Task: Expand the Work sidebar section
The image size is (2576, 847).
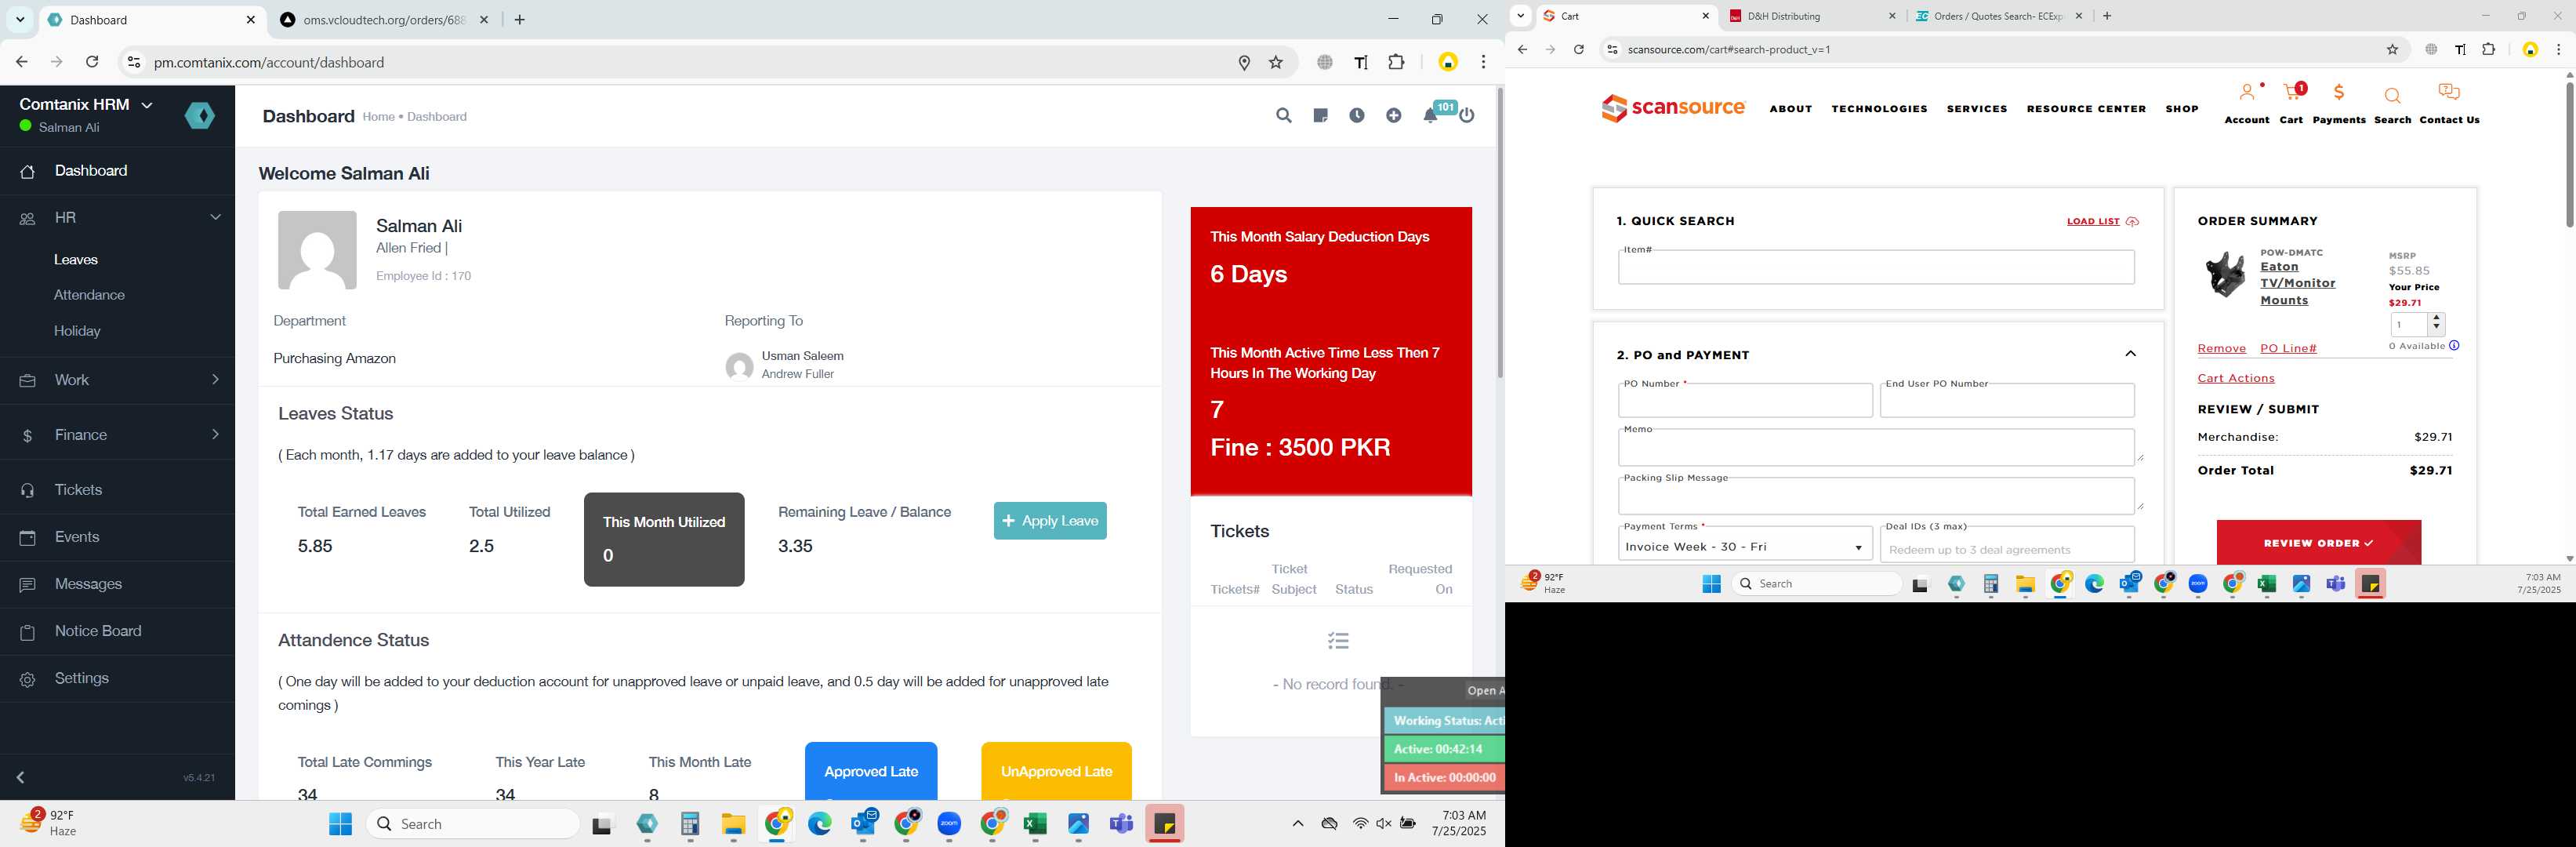Action: click(x=215, y=379)
